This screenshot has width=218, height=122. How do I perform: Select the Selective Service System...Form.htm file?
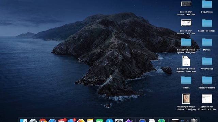pyautogui.click(x=186, y=61)
